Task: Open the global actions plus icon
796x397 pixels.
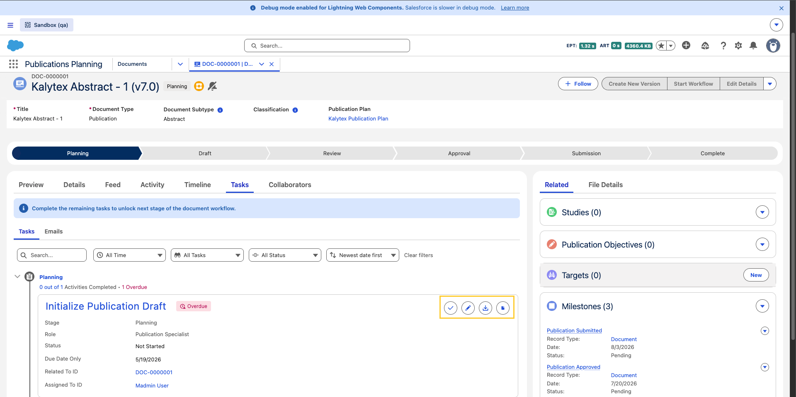Action: point(686,46)
